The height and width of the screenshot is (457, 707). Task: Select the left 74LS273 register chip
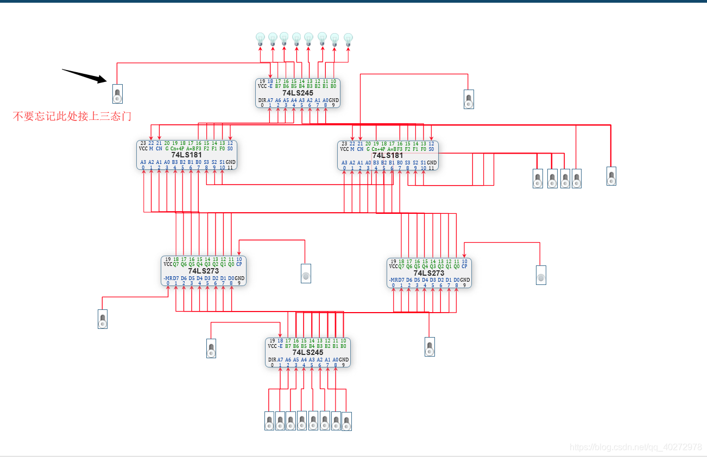pyautogui.click(x=204, y=271)
